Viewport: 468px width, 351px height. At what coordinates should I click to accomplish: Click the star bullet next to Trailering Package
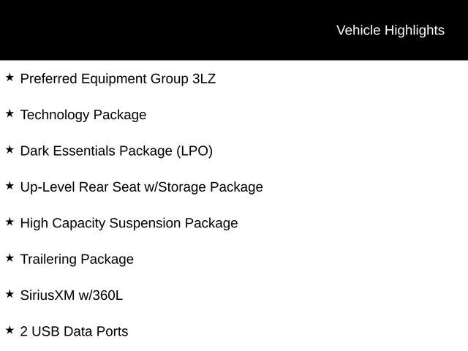coord(10,258)
